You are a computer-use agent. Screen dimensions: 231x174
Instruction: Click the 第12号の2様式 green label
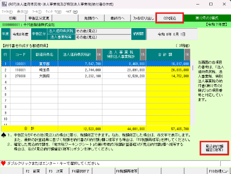(207, 18)
